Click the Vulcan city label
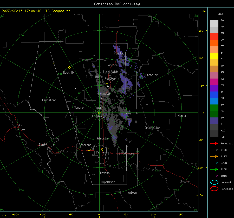Image resolution: width=234 pixels, height=218 pixels. [132, 193]
